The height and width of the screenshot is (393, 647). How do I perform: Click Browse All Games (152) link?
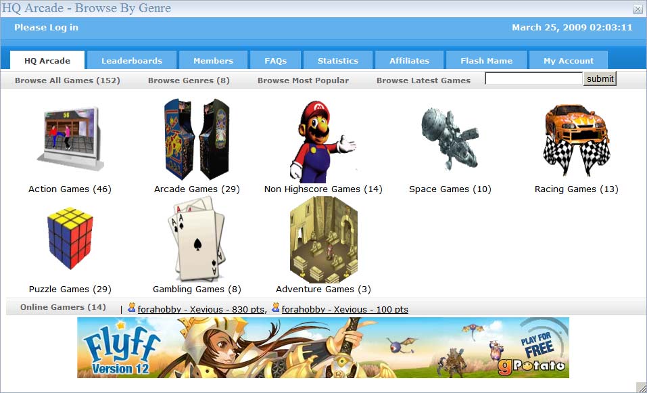[x=67, y=80]
